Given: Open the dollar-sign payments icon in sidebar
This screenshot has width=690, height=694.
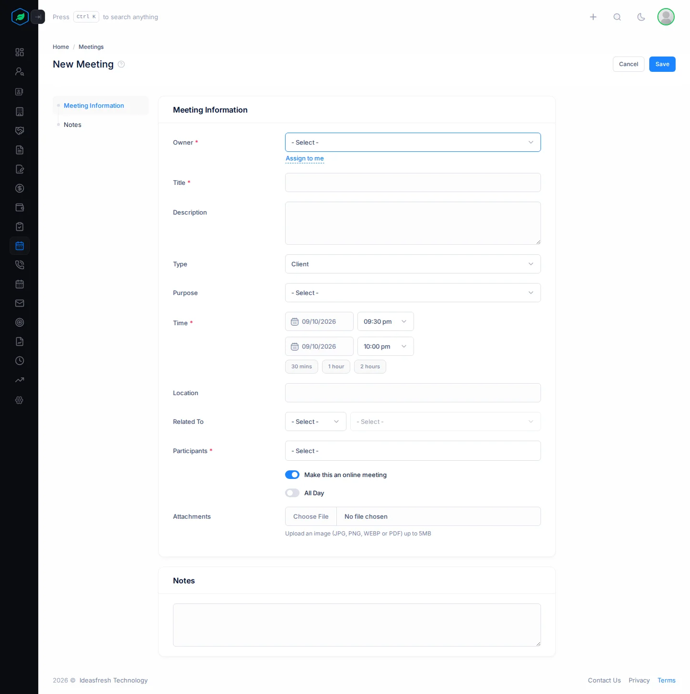Looking at the screenshot, I should (x=20, y=188).
